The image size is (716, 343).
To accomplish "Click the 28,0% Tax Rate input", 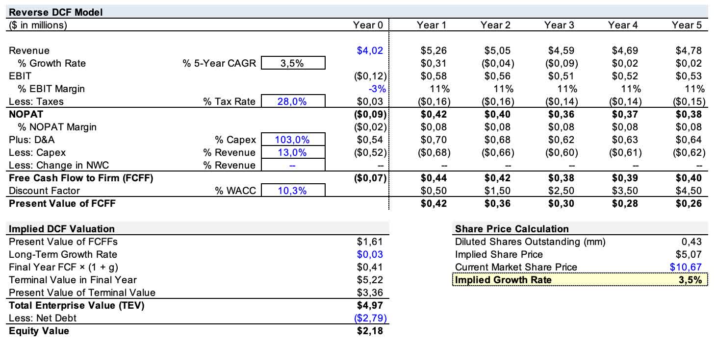I will tap(293, 101).
